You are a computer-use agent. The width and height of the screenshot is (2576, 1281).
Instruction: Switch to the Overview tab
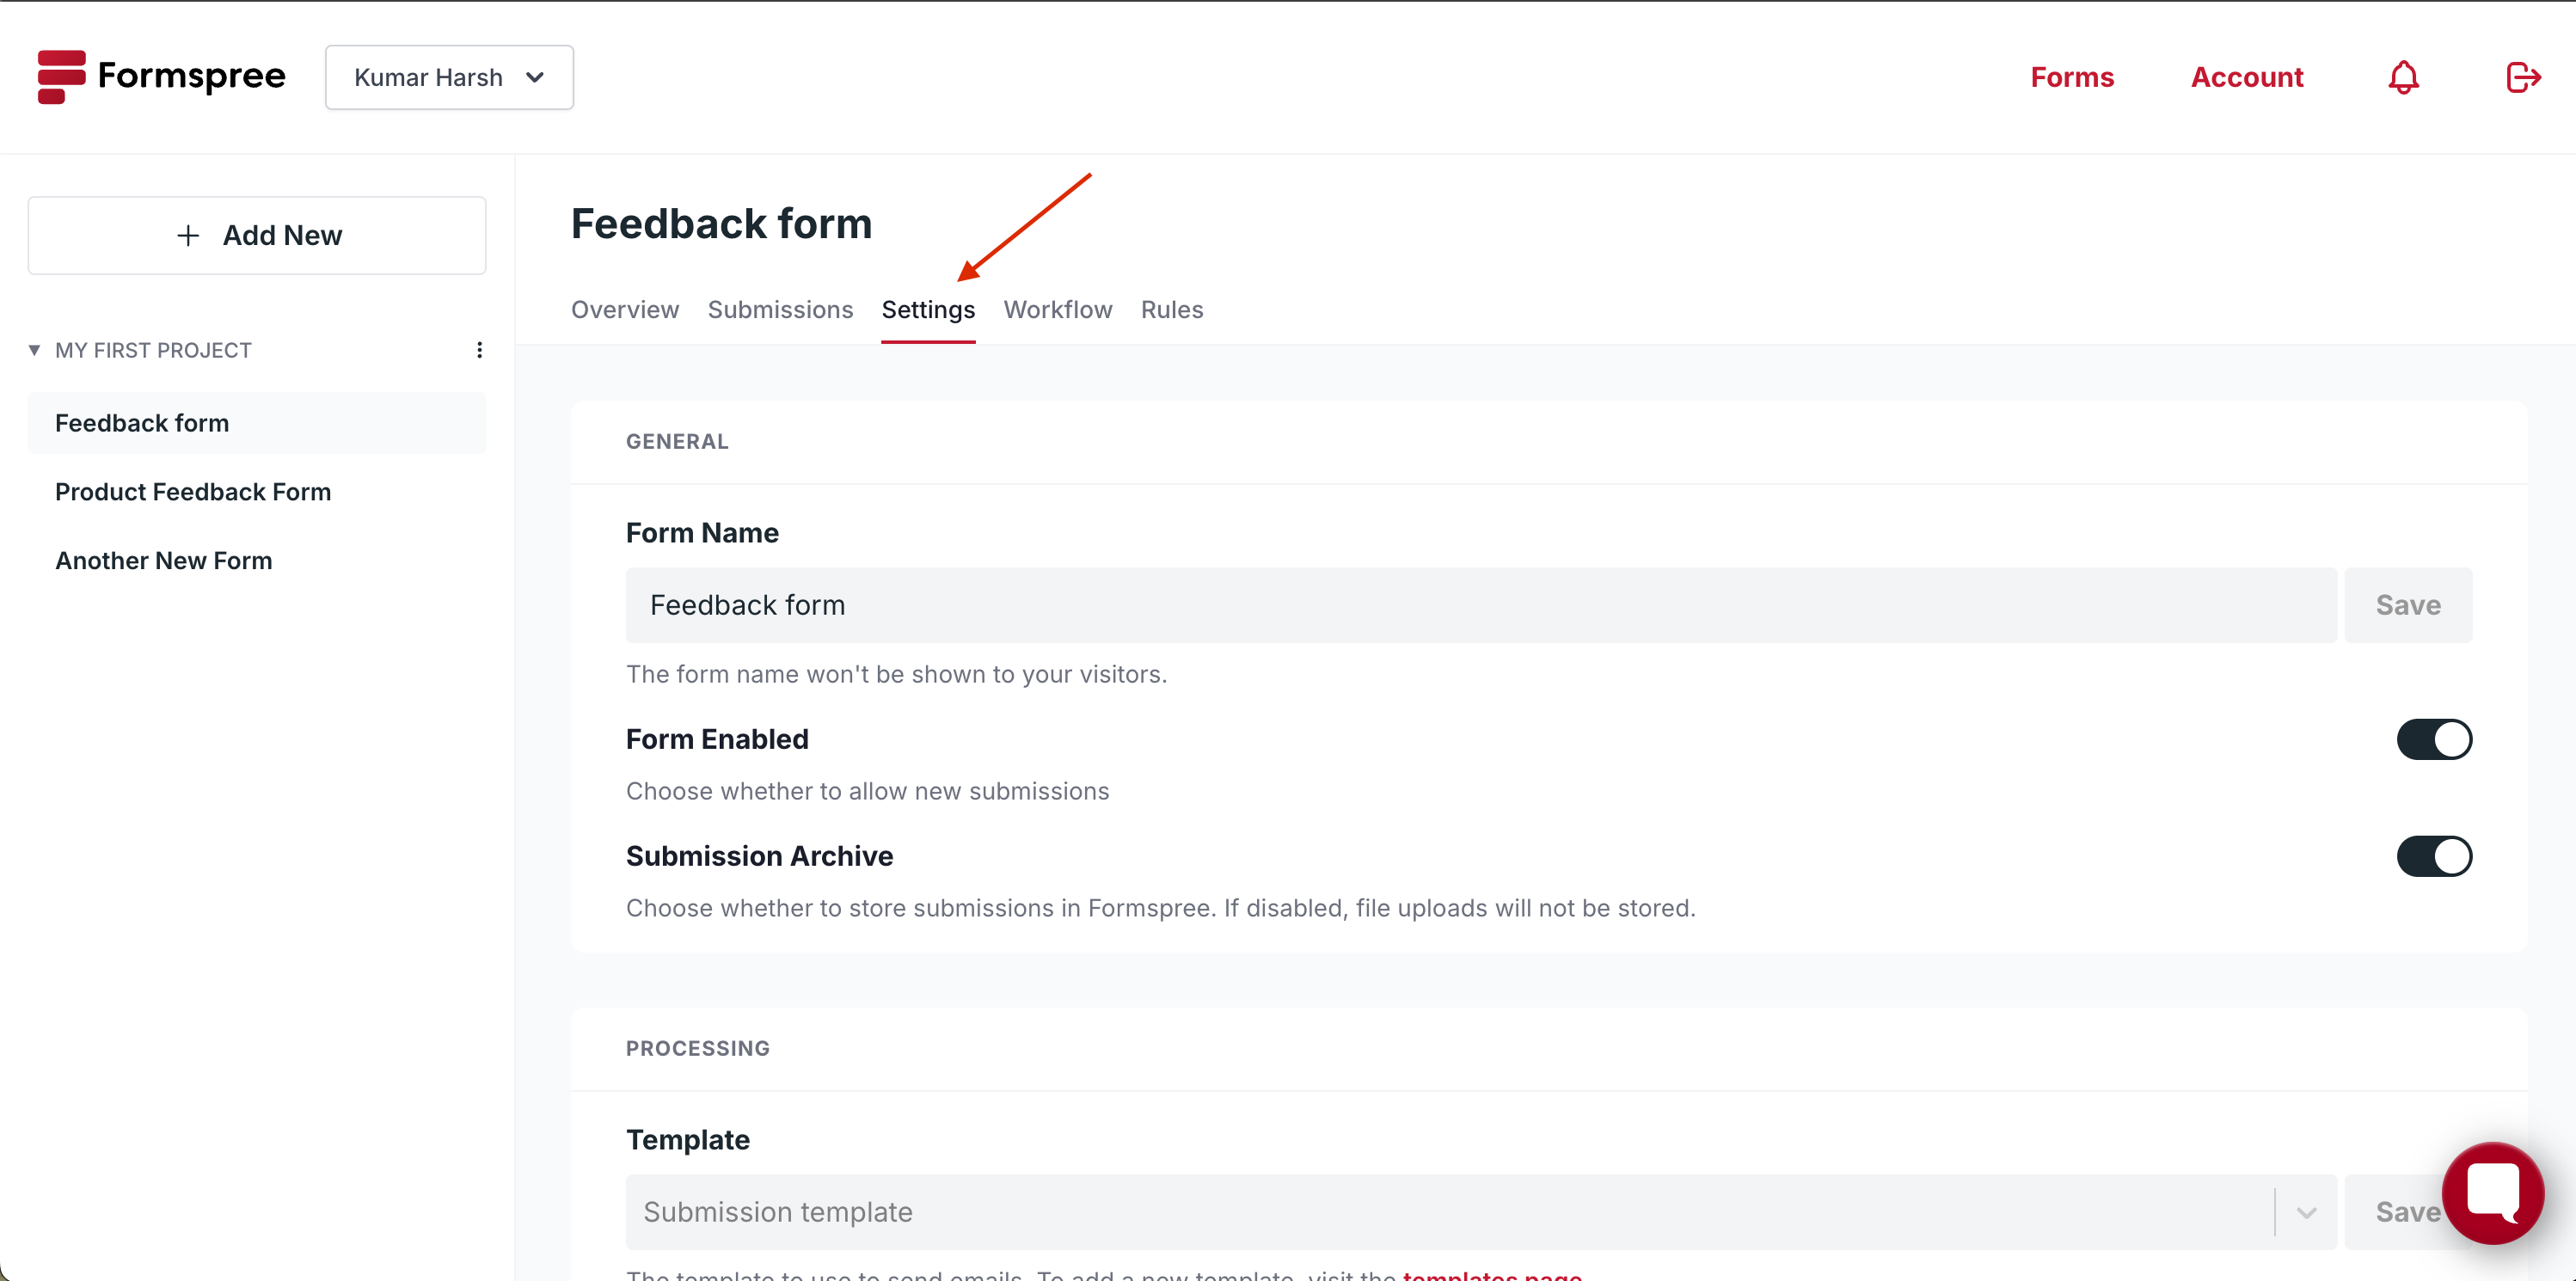coord(624,310)
